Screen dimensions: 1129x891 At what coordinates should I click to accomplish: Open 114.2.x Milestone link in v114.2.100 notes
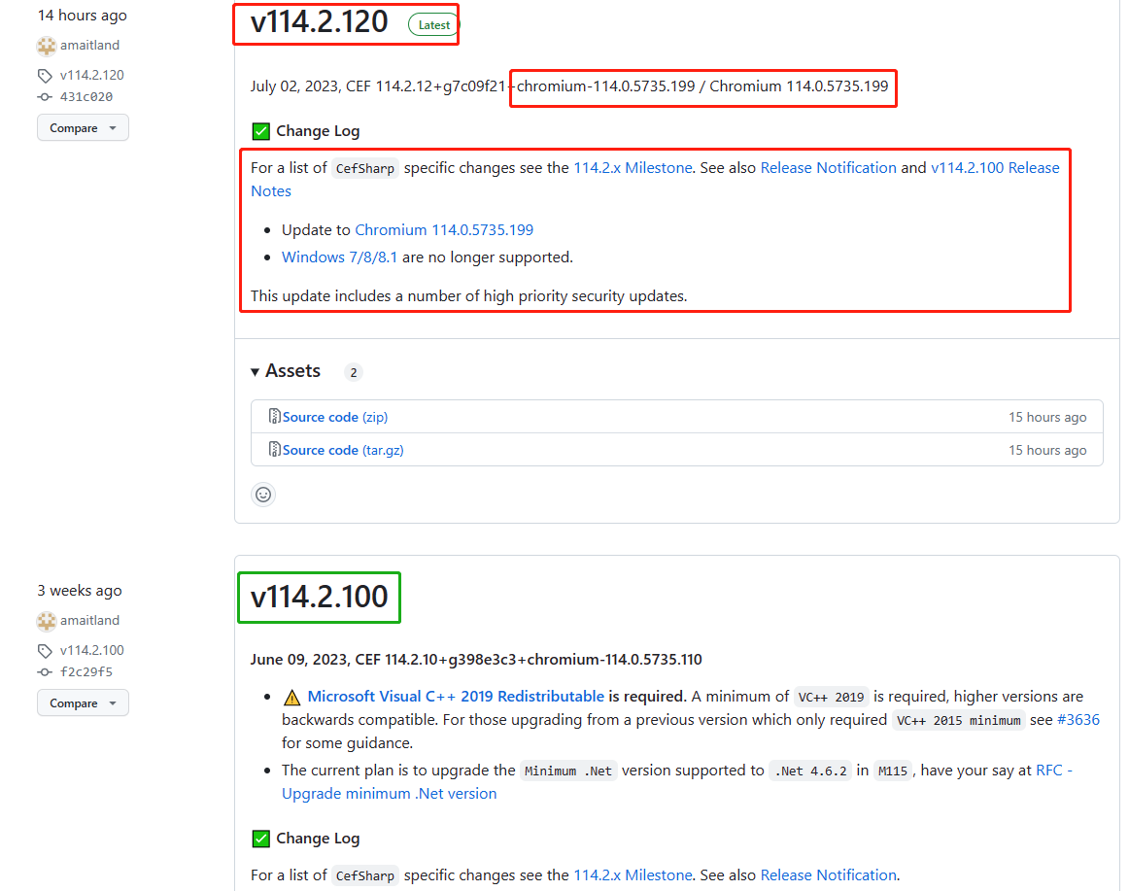pos(633,875)
